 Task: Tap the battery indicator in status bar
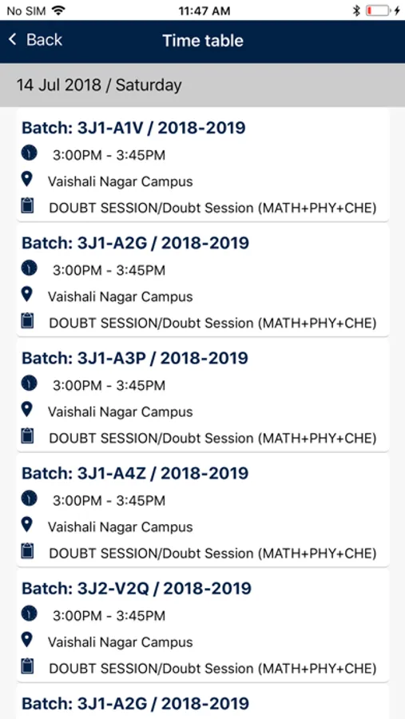point(378,10)
